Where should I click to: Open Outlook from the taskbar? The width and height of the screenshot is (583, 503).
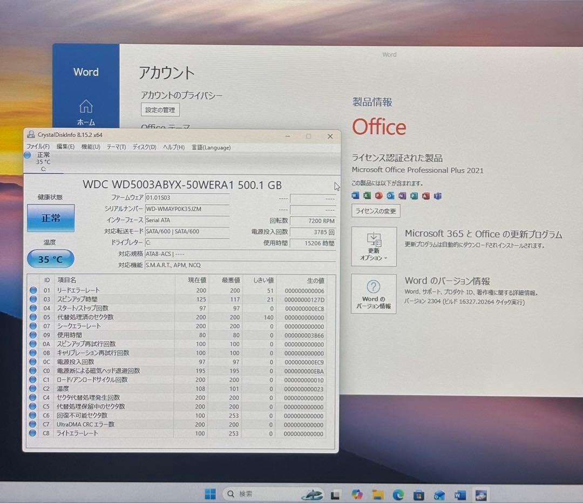(439, 495)
